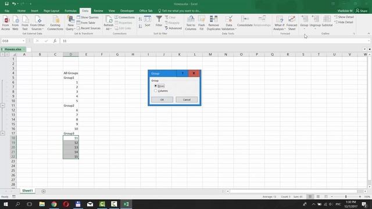Viewport: 372px width, 209px height.
Task: Click help question mark in Group dialog
Action: click(183, 73)
